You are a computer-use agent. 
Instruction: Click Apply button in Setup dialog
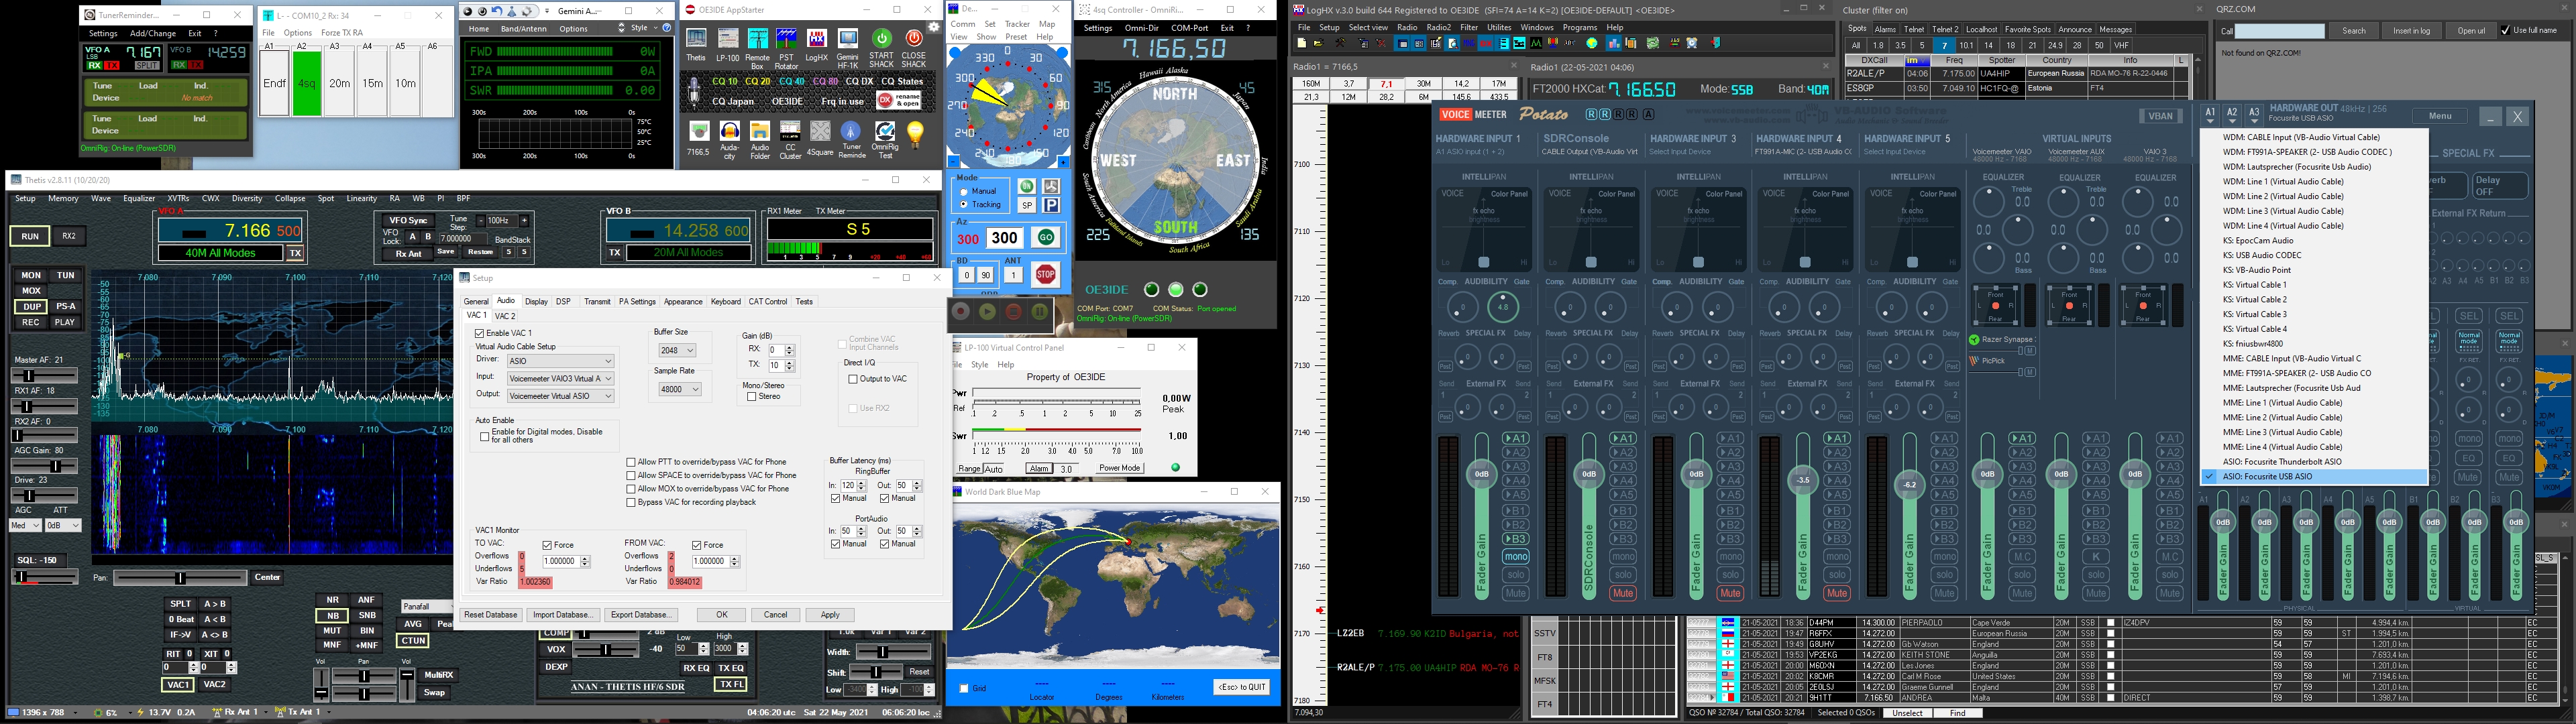[829, 615]
